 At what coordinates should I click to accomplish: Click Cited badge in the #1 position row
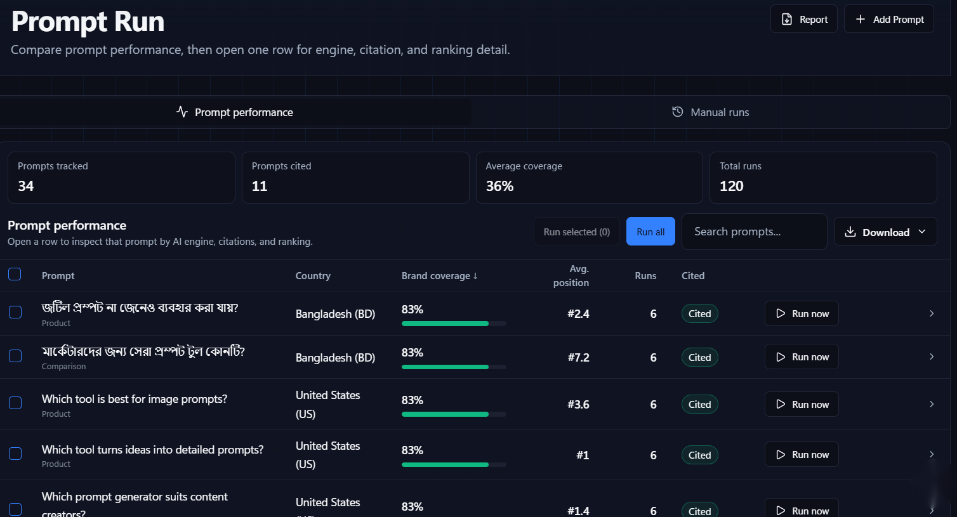(699, 455)
